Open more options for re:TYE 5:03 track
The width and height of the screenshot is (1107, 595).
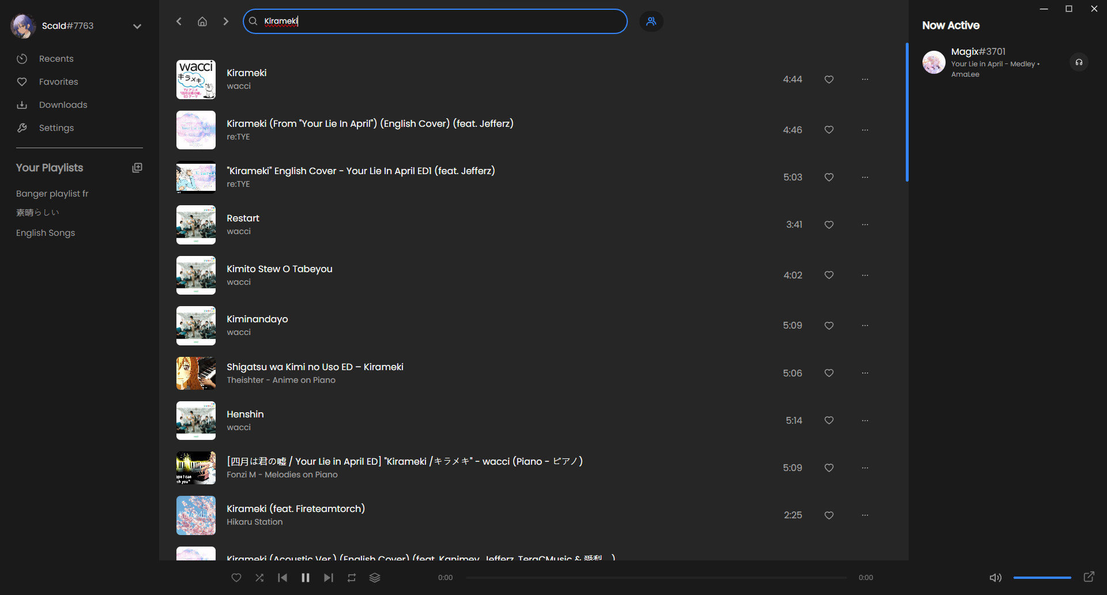click(x=865, y=178)
